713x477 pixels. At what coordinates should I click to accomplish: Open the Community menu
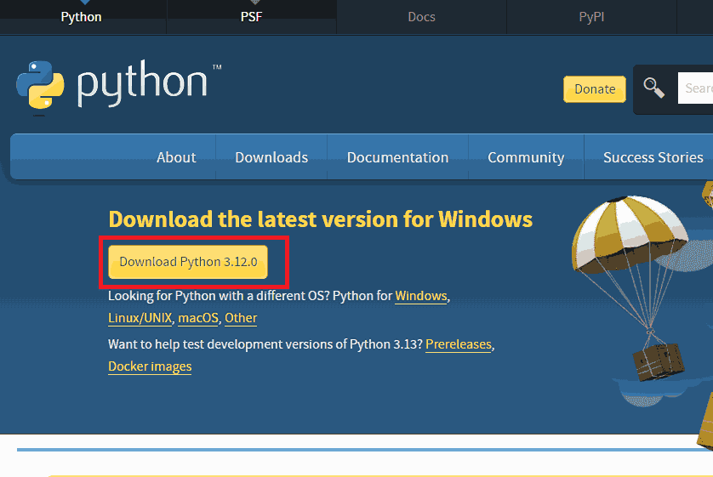(x=526, y=157)
